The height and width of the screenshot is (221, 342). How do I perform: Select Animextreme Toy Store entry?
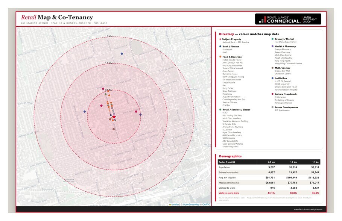pos(233,127)
